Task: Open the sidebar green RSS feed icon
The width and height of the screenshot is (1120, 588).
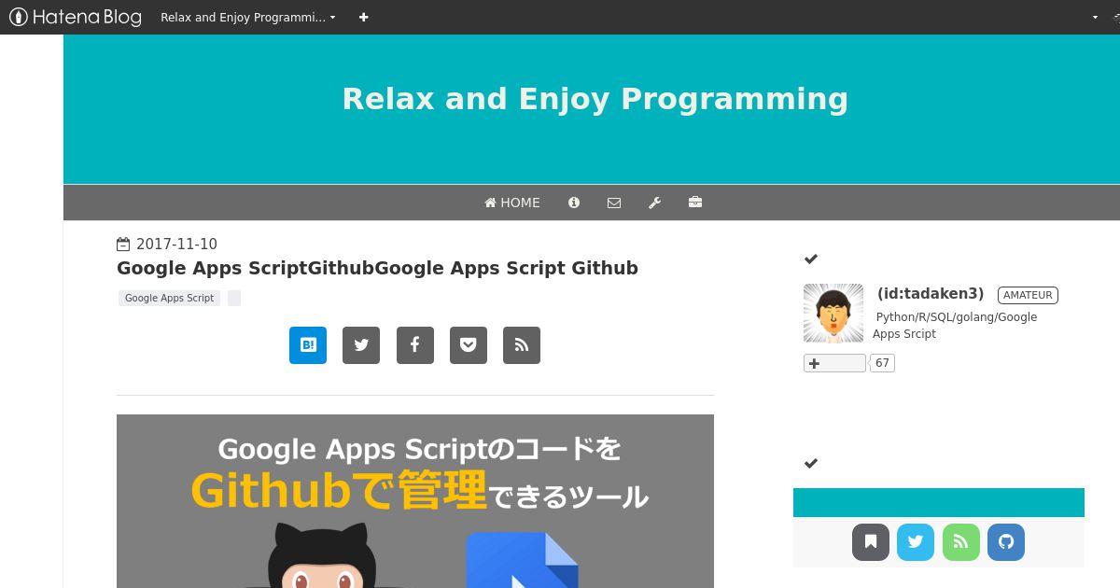Action: click(x=961, y=542)
